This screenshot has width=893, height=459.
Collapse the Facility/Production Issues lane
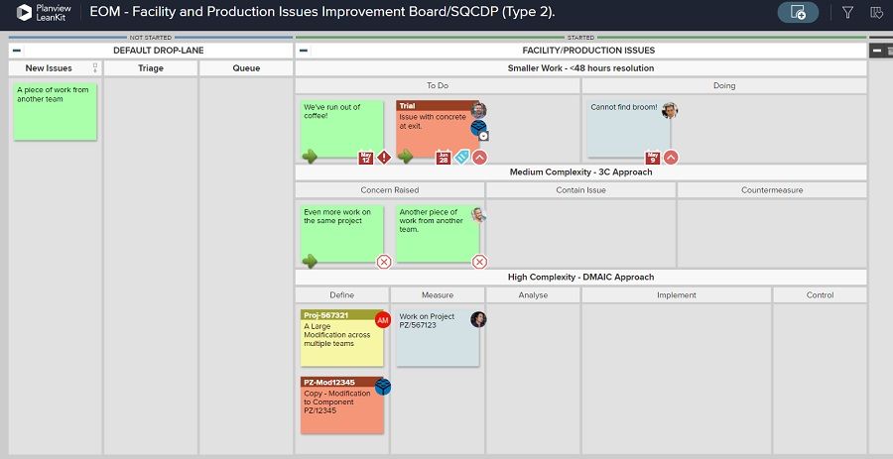coord(304,51)
